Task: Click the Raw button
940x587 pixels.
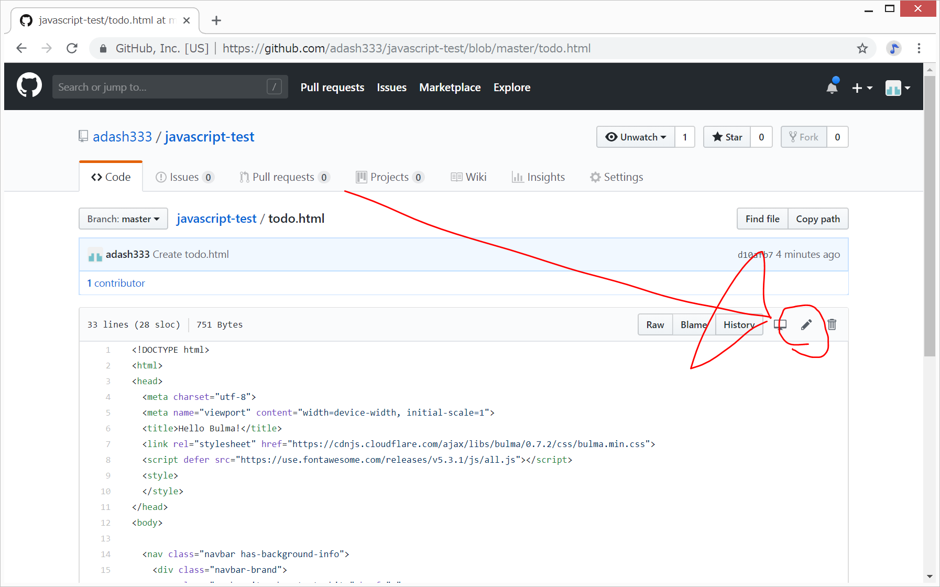Action: 655,325
